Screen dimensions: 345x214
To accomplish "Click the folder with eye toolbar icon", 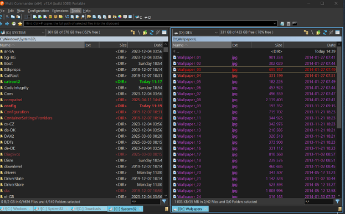I will 115,17.
